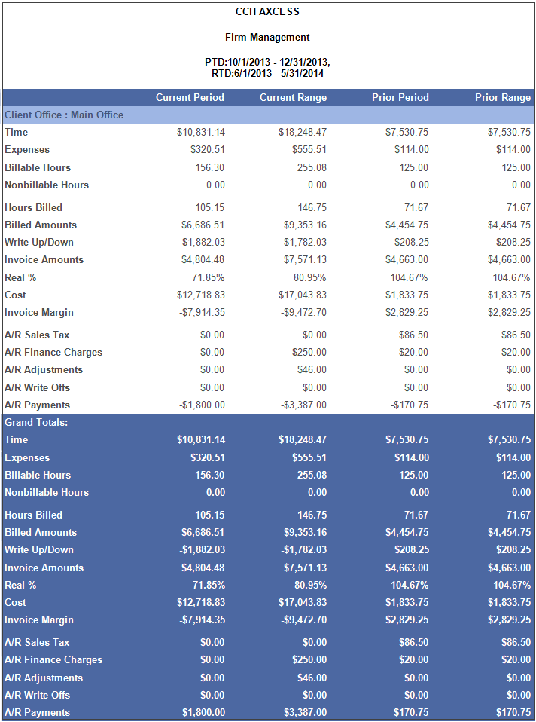Viewport: 536px width, 722px height.
Task: Select the Prior Range column header
Action: tap(502, 97)
